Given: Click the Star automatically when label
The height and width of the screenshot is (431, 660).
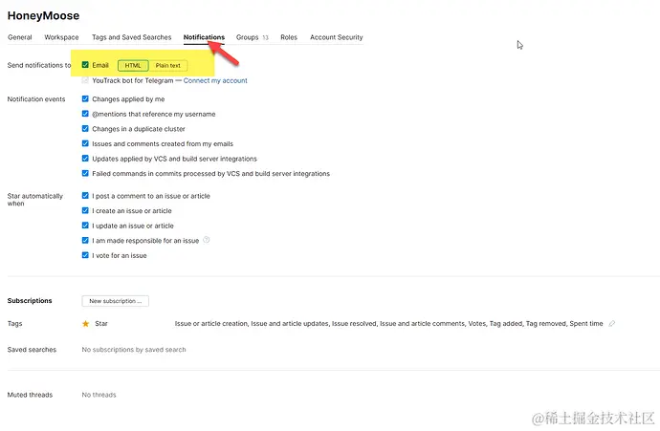Looking at the screenshot, I should point(35,200).
